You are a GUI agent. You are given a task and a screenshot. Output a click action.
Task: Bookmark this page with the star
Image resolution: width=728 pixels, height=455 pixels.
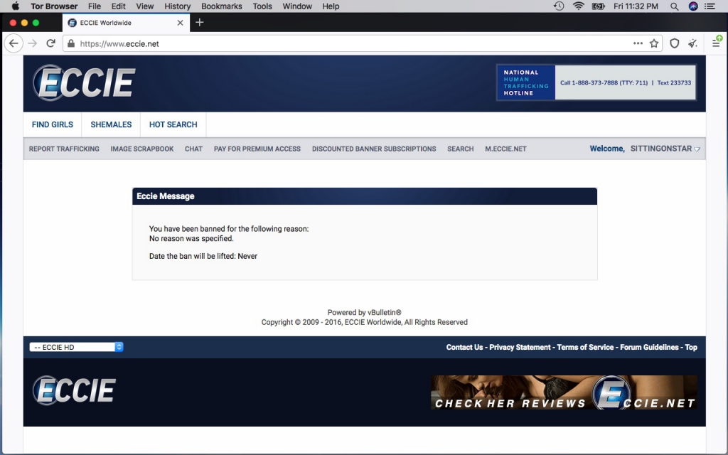pyautogui.click(x=654, y=43)
